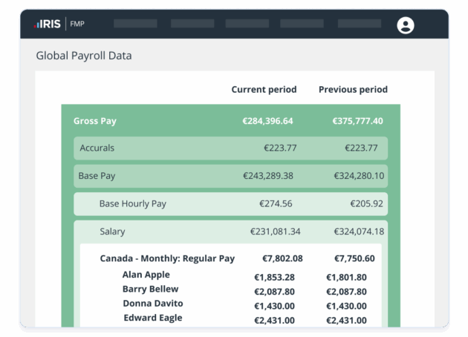Click Gross Pay current period amount €284,396.64
Viewport: 468px width, 337px height.
coord(267,121)
